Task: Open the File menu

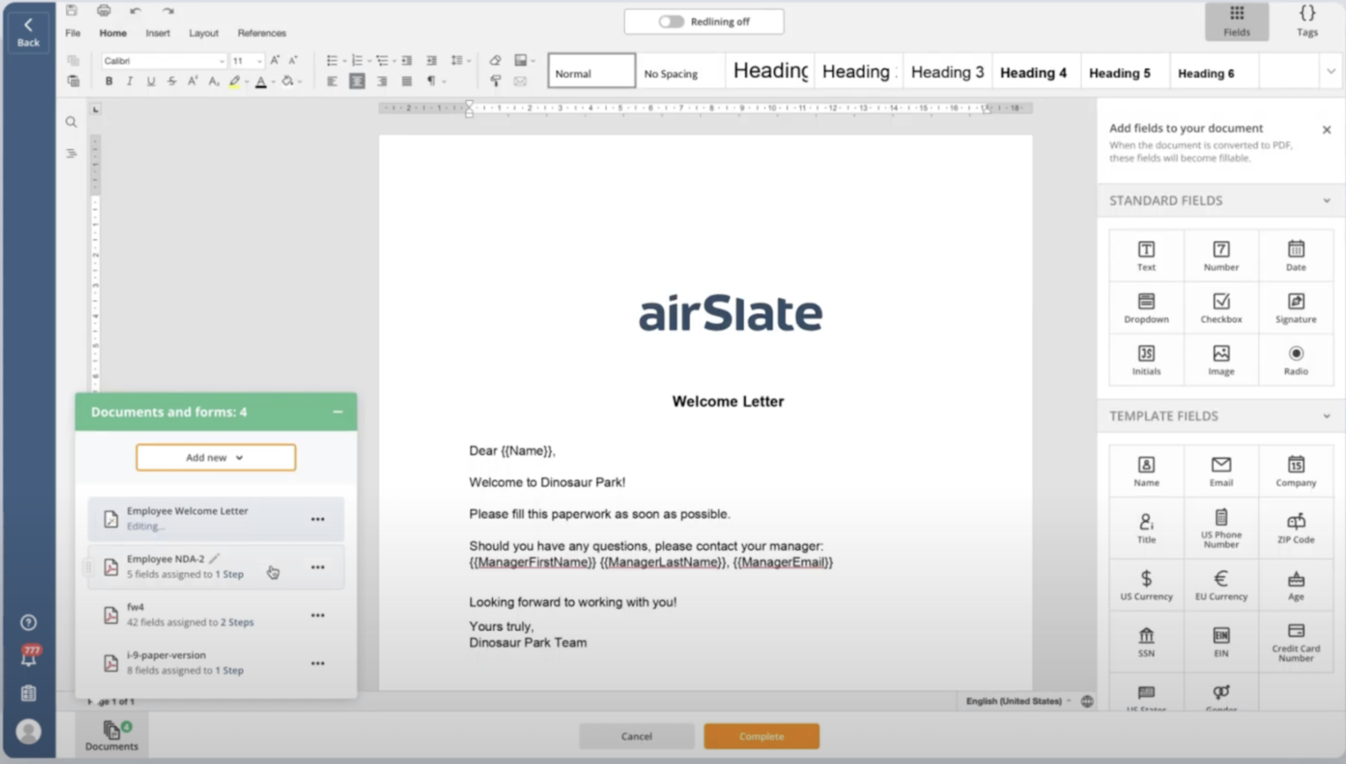Action: coord(73,33)
